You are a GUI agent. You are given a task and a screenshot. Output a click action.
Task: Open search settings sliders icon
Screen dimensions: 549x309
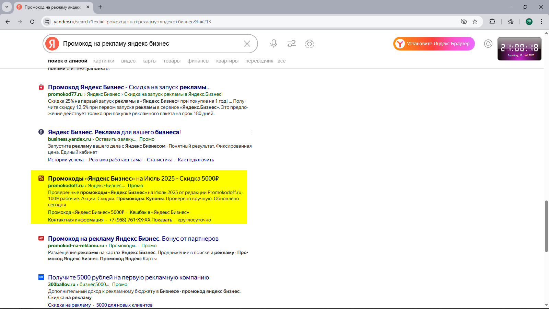tap(292, 44)
